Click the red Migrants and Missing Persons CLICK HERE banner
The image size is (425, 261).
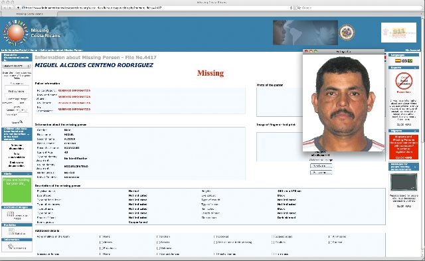coord(404,147)
